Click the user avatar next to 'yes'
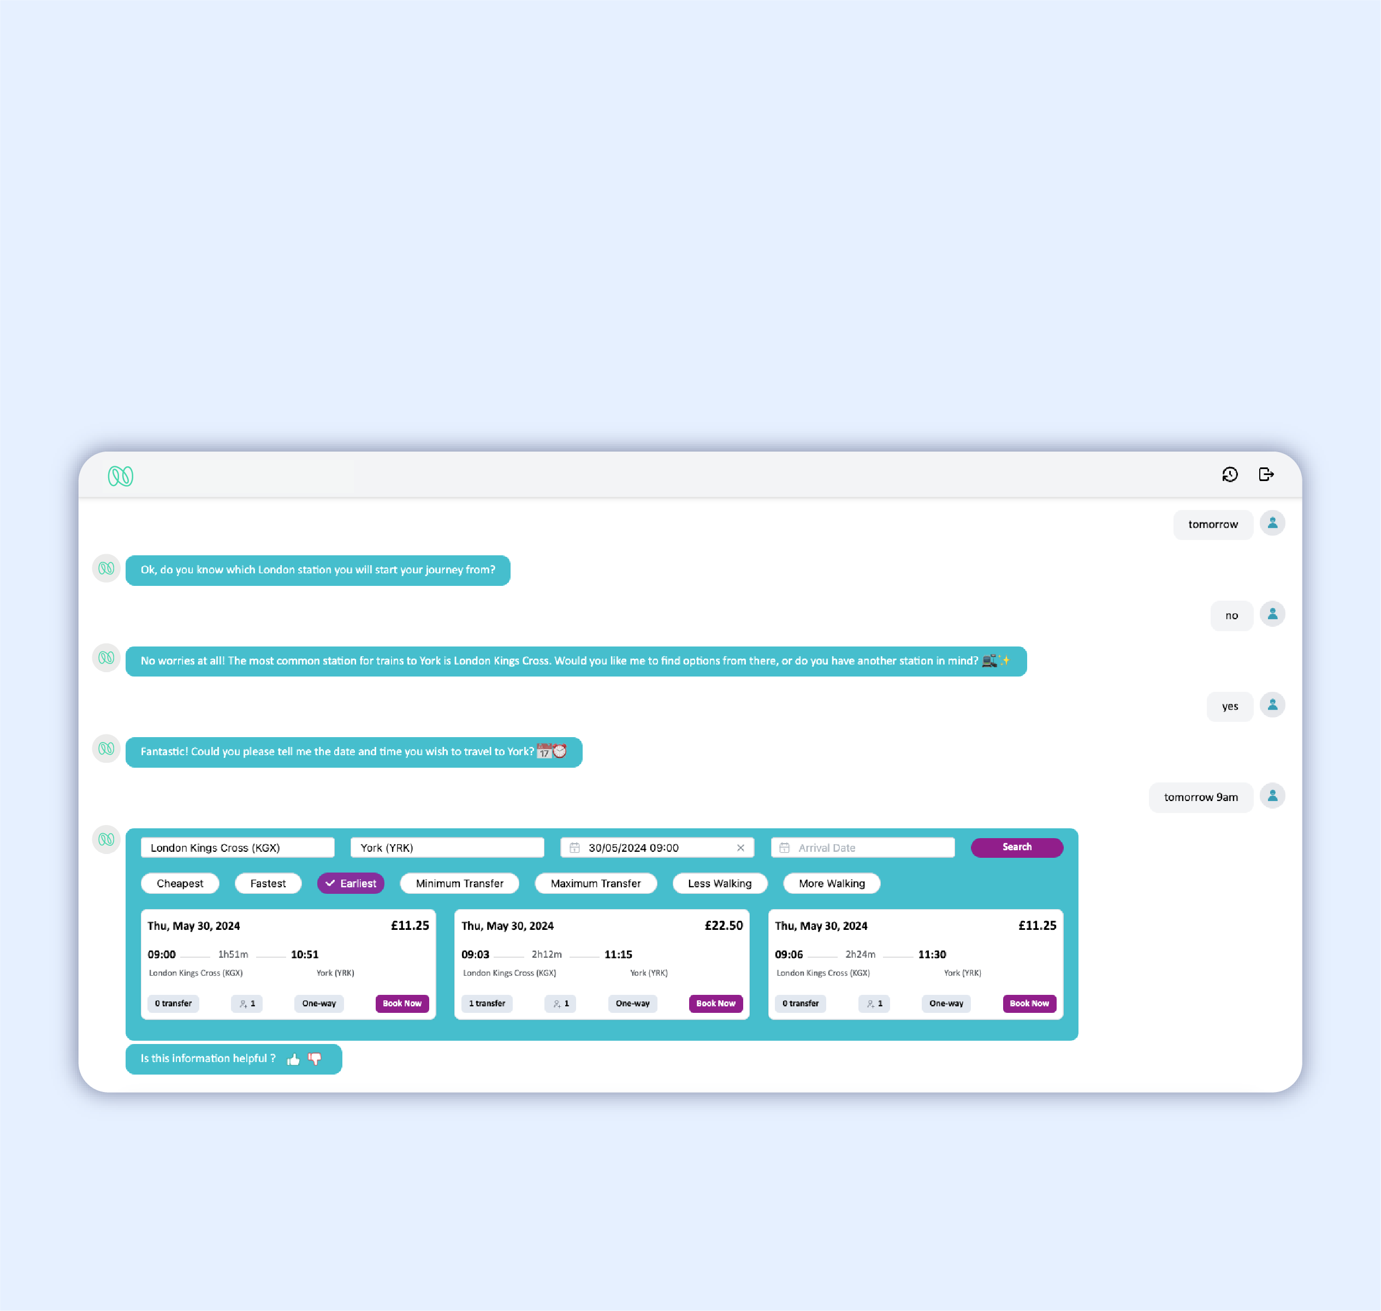Viewport: 1381px width, 1311px height. tap(1272, 705)
